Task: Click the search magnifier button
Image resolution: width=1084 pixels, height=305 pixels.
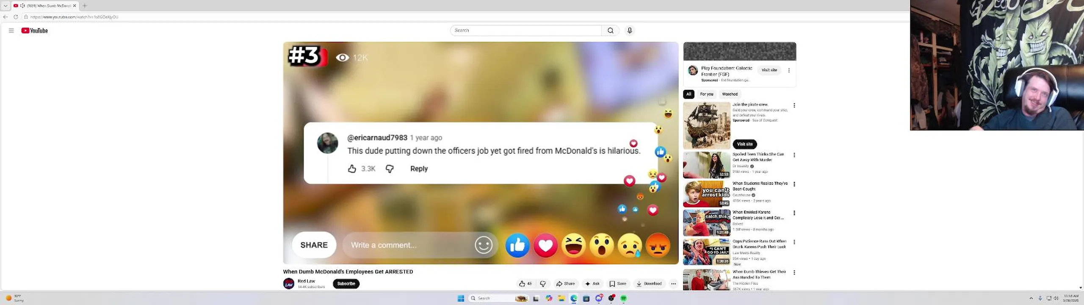Action: tap(610, 30)
